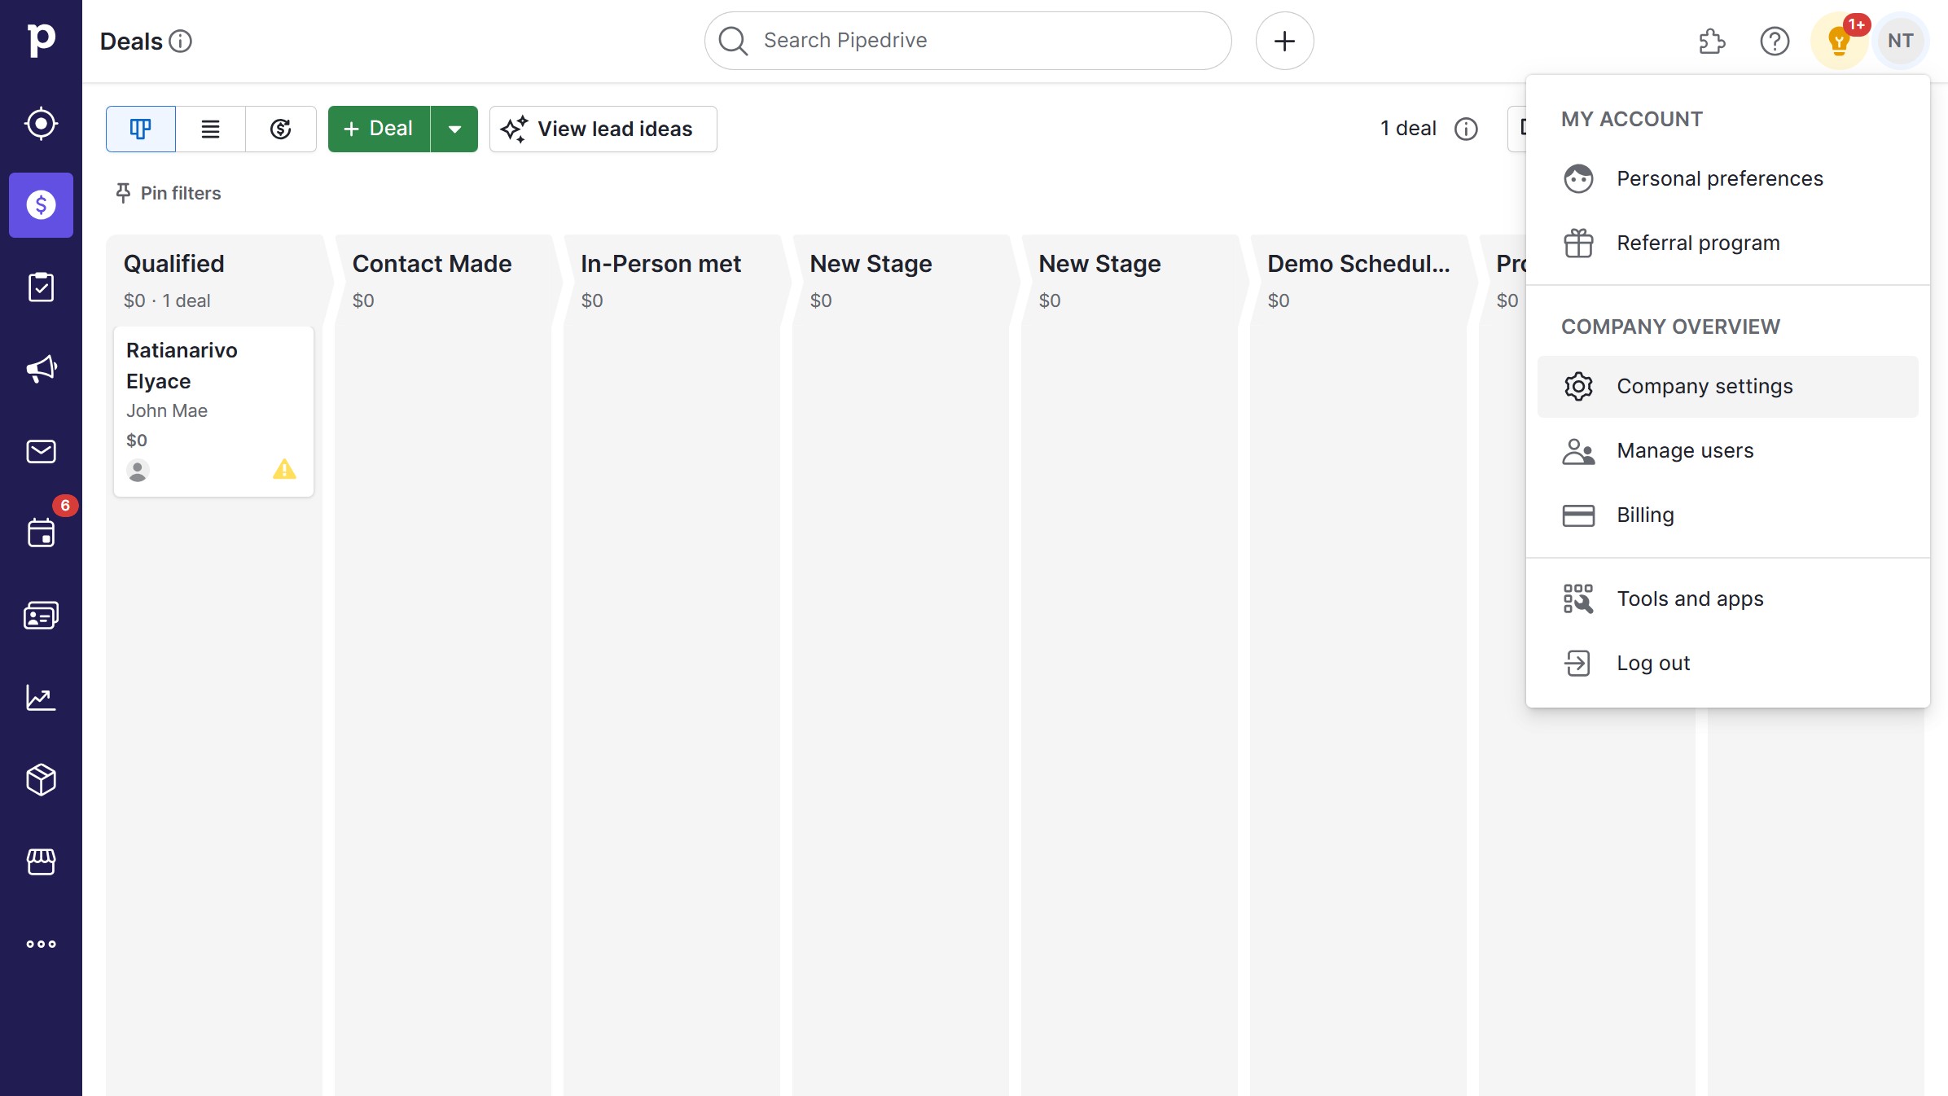Switch to forecast view
The width and height of the screenshot is (1948, 1096).
280,129
